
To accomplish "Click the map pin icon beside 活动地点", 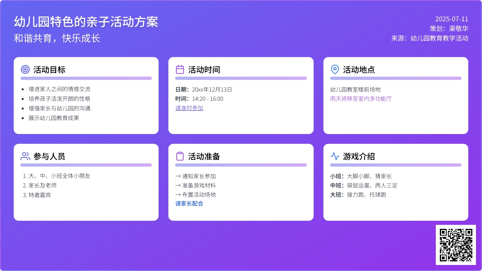I will click(335, 69).
